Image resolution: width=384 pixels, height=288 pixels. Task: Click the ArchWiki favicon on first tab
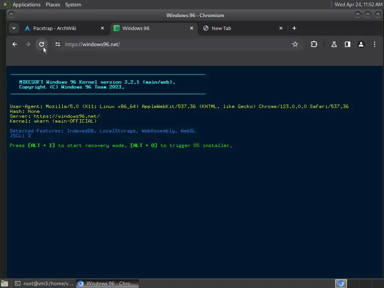pyautogui.click(x=27, y=28)
